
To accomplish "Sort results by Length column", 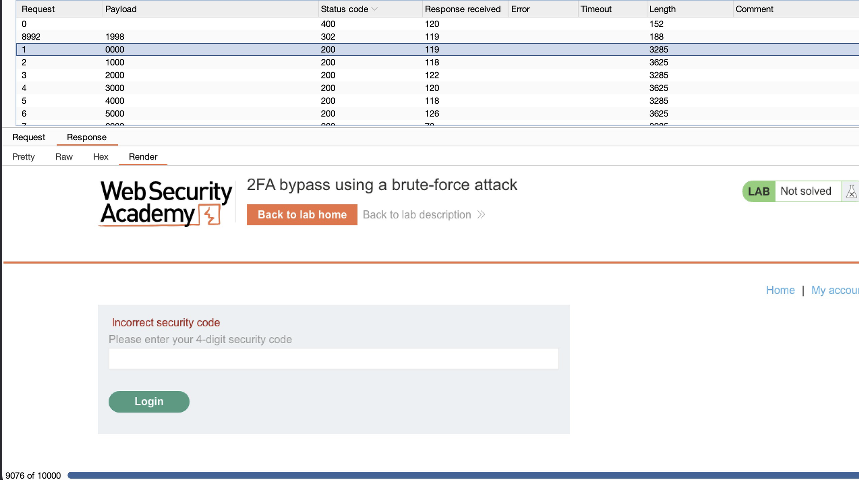I will (662, 9).
